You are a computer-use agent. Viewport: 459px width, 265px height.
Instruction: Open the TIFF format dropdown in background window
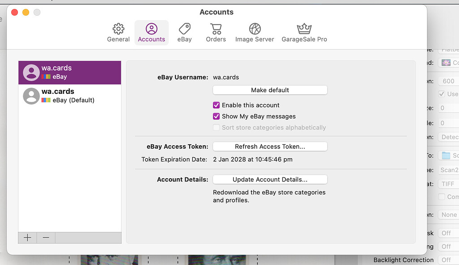pyautogui.click(x=448, y=184)
